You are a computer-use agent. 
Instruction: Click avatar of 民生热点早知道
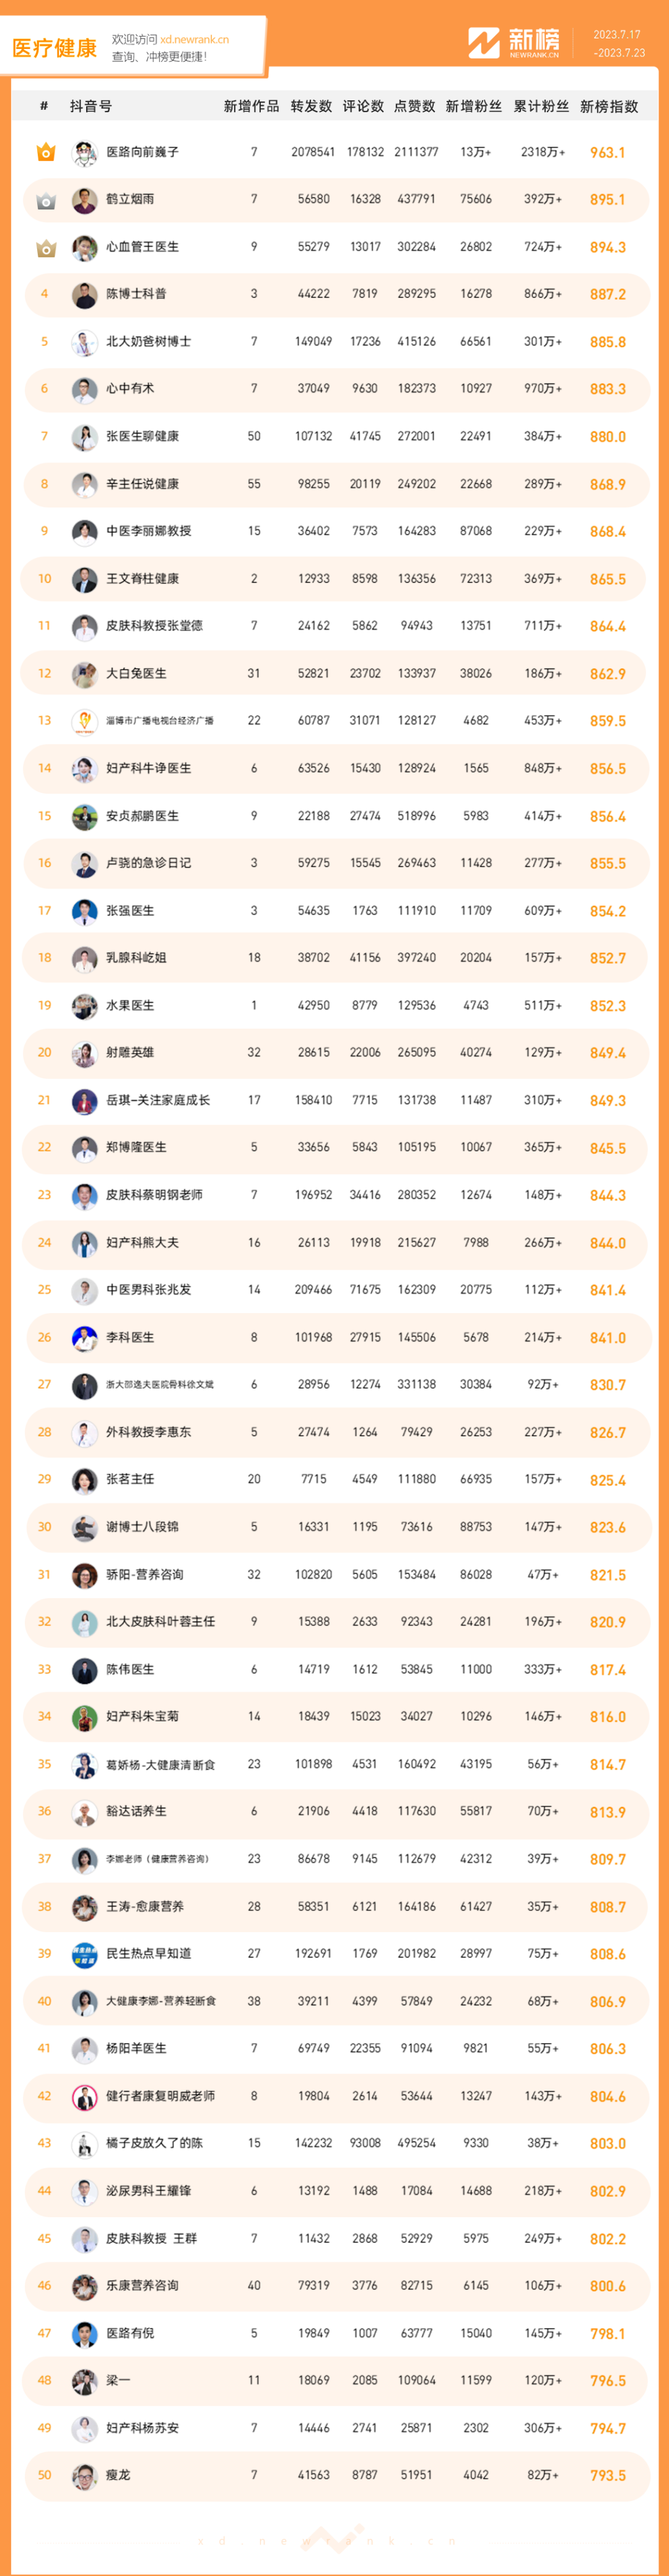pos(84,1953)
